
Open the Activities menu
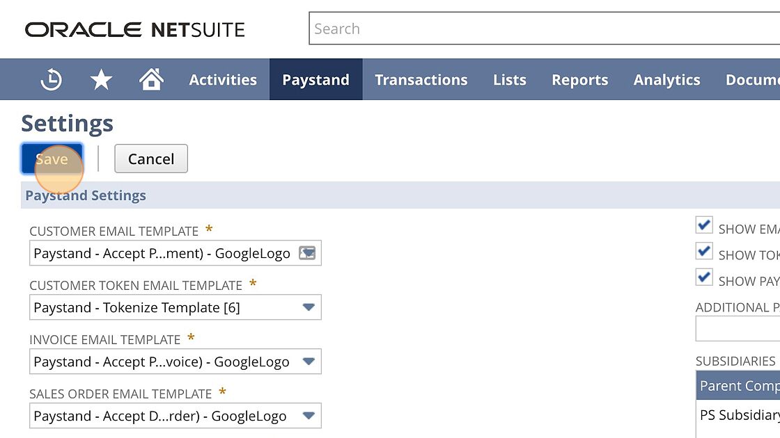(223, 79)
